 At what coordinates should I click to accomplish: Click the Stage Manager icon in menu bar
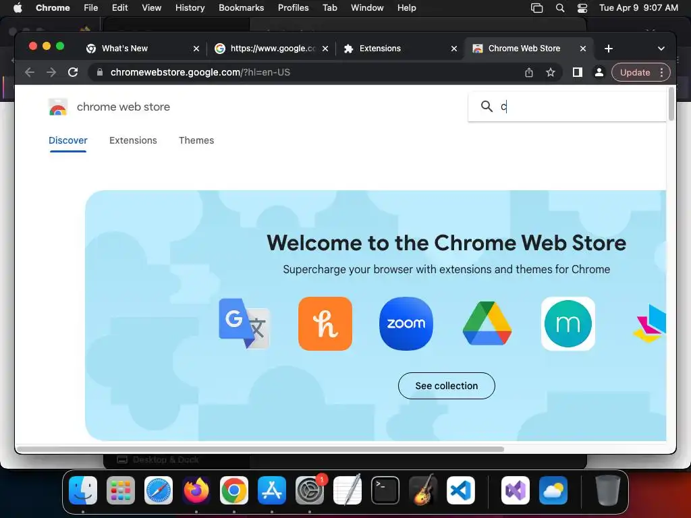pos(536,8)
